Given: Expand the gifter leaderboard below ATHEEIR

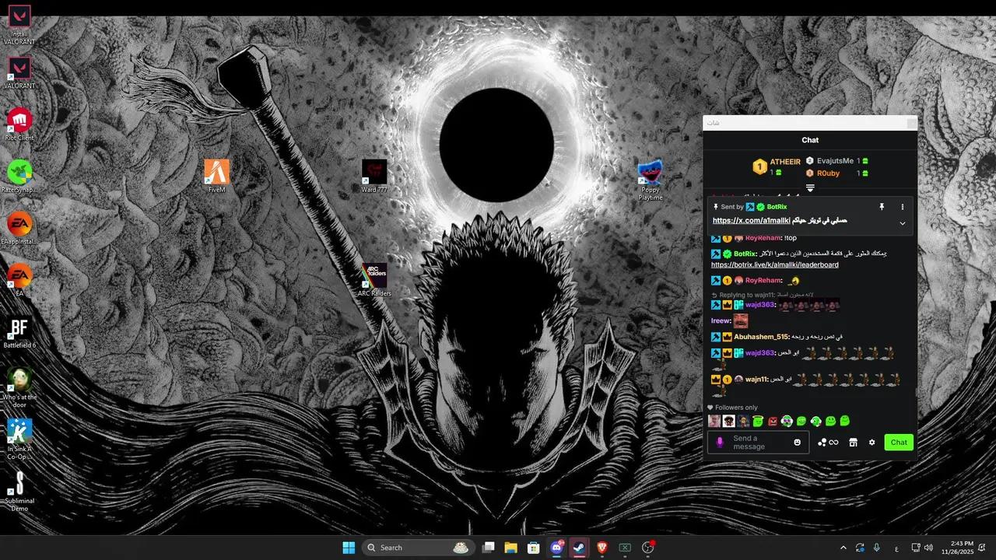Looking at the screenshot, I should pos(810,188).
